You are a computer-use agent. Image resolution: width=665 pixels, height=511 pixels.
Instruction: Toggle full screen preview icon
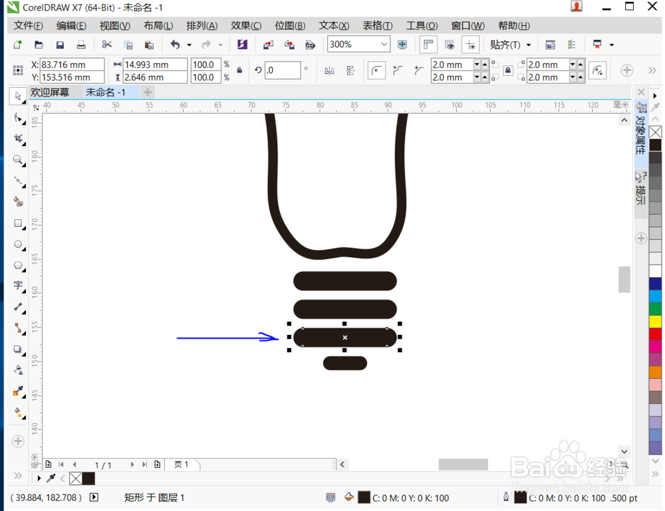click(x=402, y=45)
